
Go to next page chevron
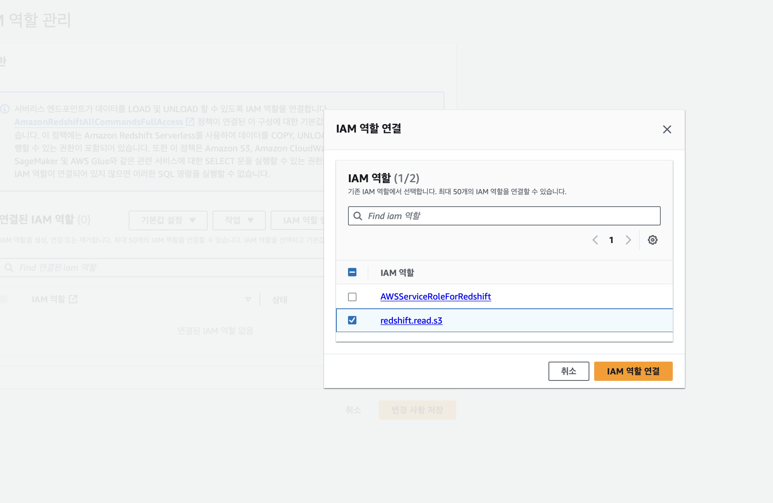(628, 240)
